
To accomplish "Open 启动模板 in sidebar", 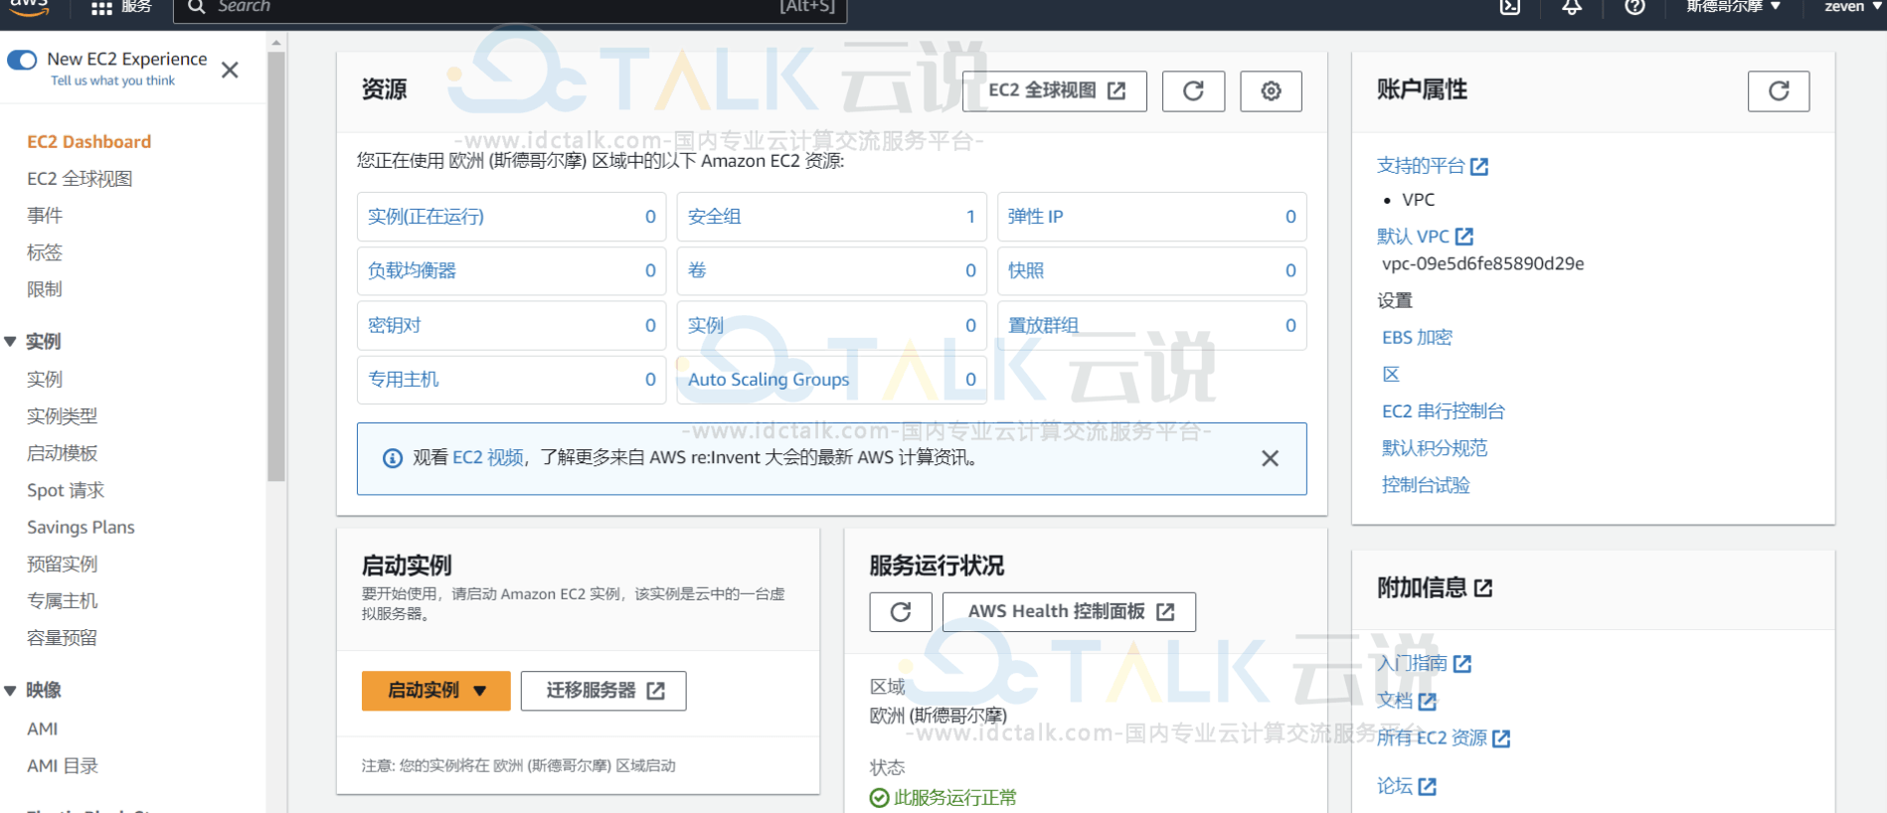I will tap(63, 453).
